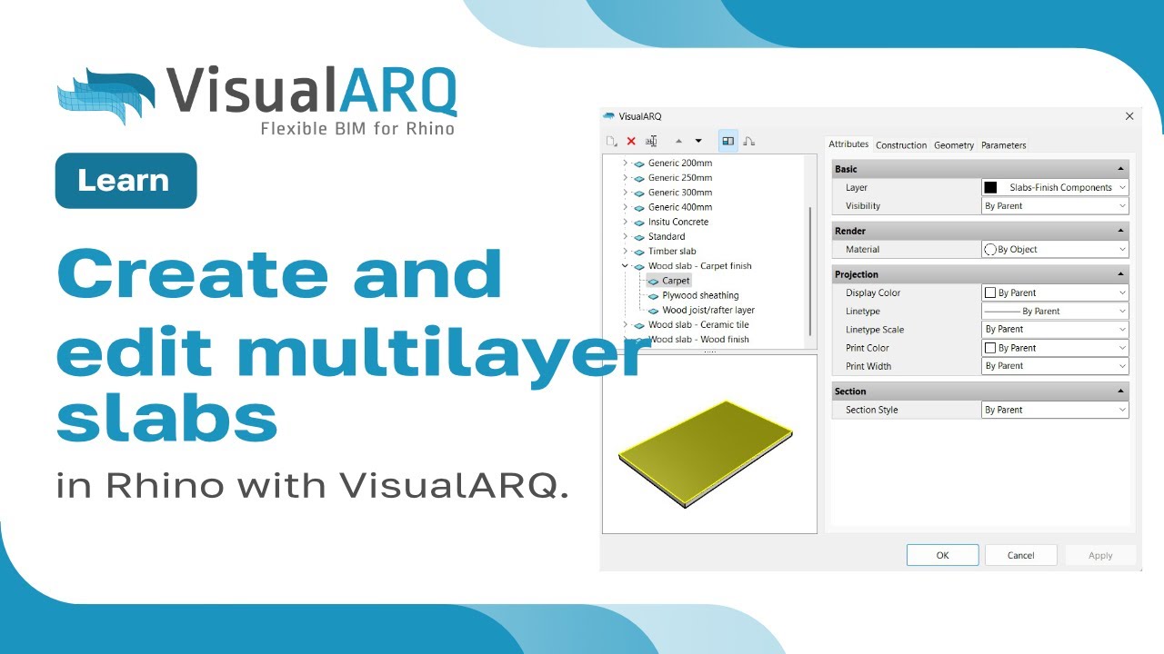Click the black Layer color swatch
The width and height of the screenshot is (1164, 654).
990,187
